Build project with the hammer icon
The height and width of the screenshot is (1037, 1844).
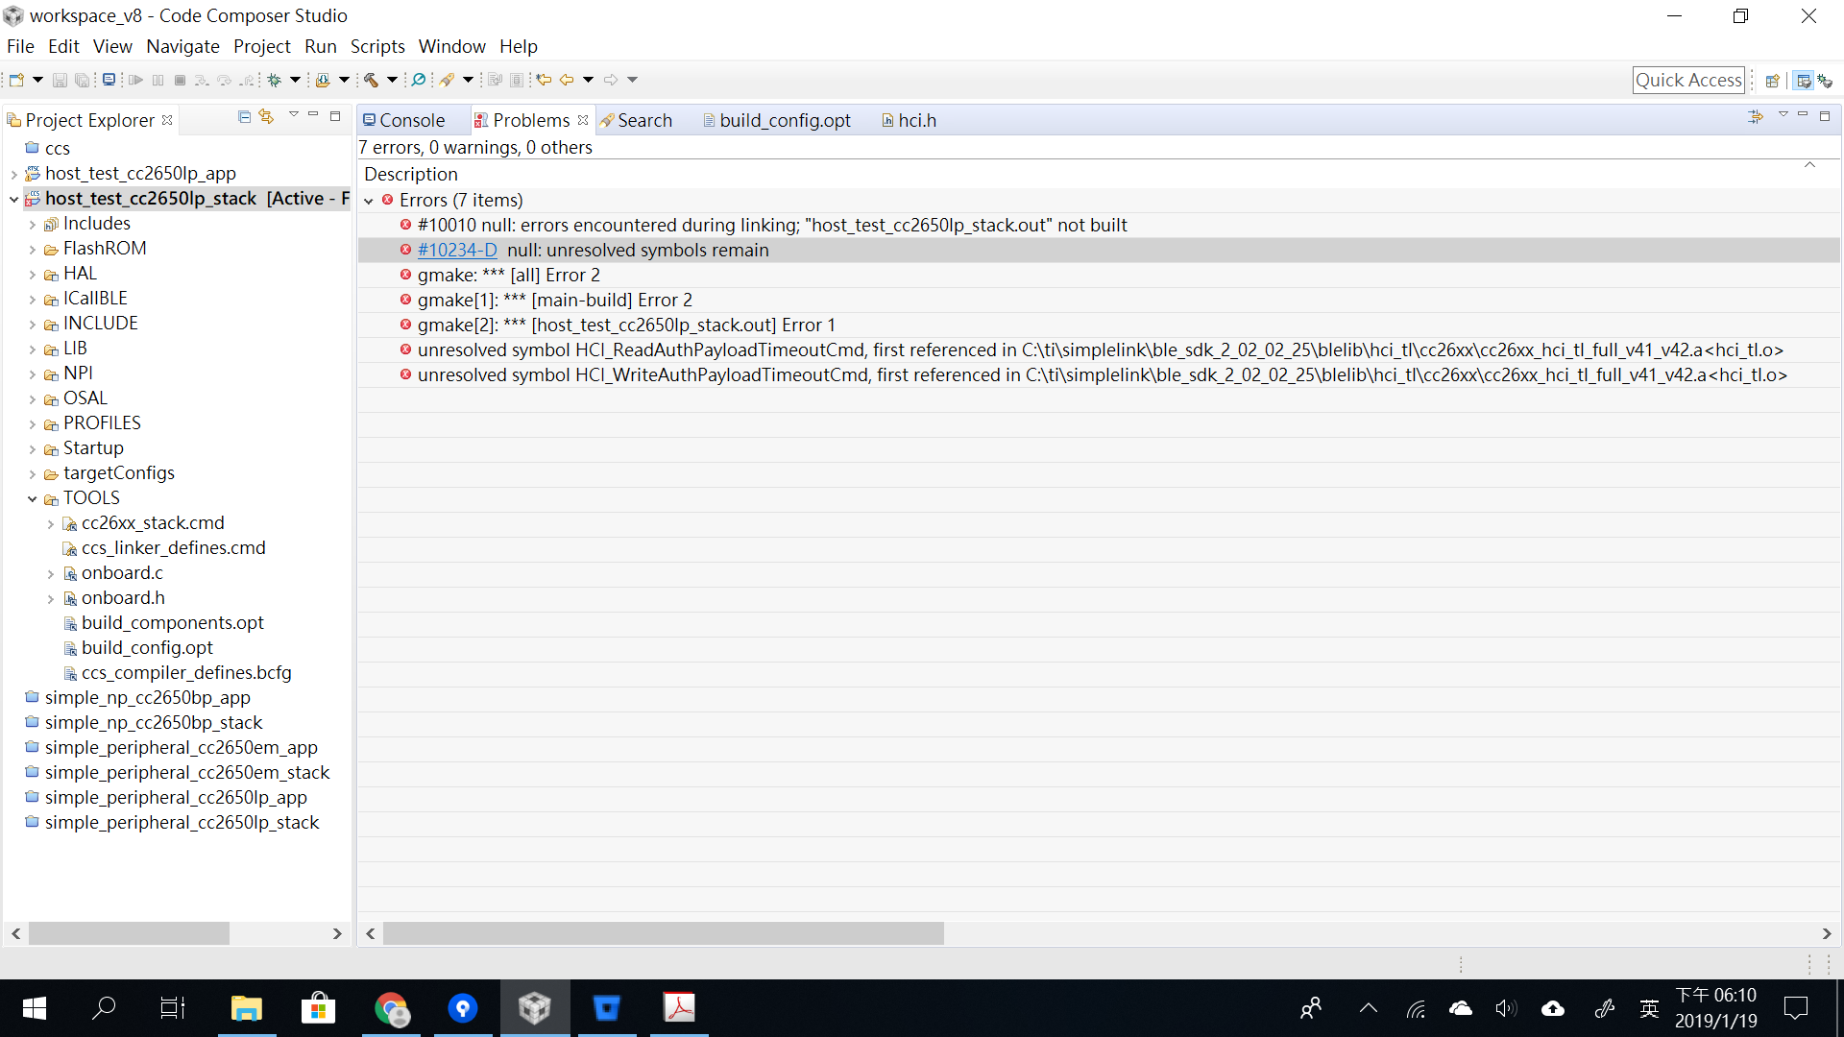(x=371, y=80)
